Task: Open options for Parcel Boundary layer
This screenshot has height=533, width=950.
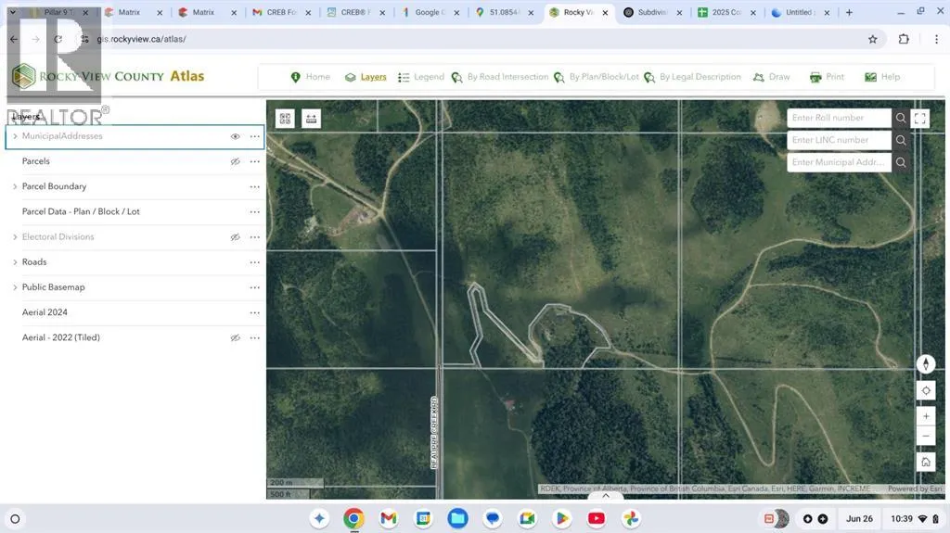Action: click(255, 187)
